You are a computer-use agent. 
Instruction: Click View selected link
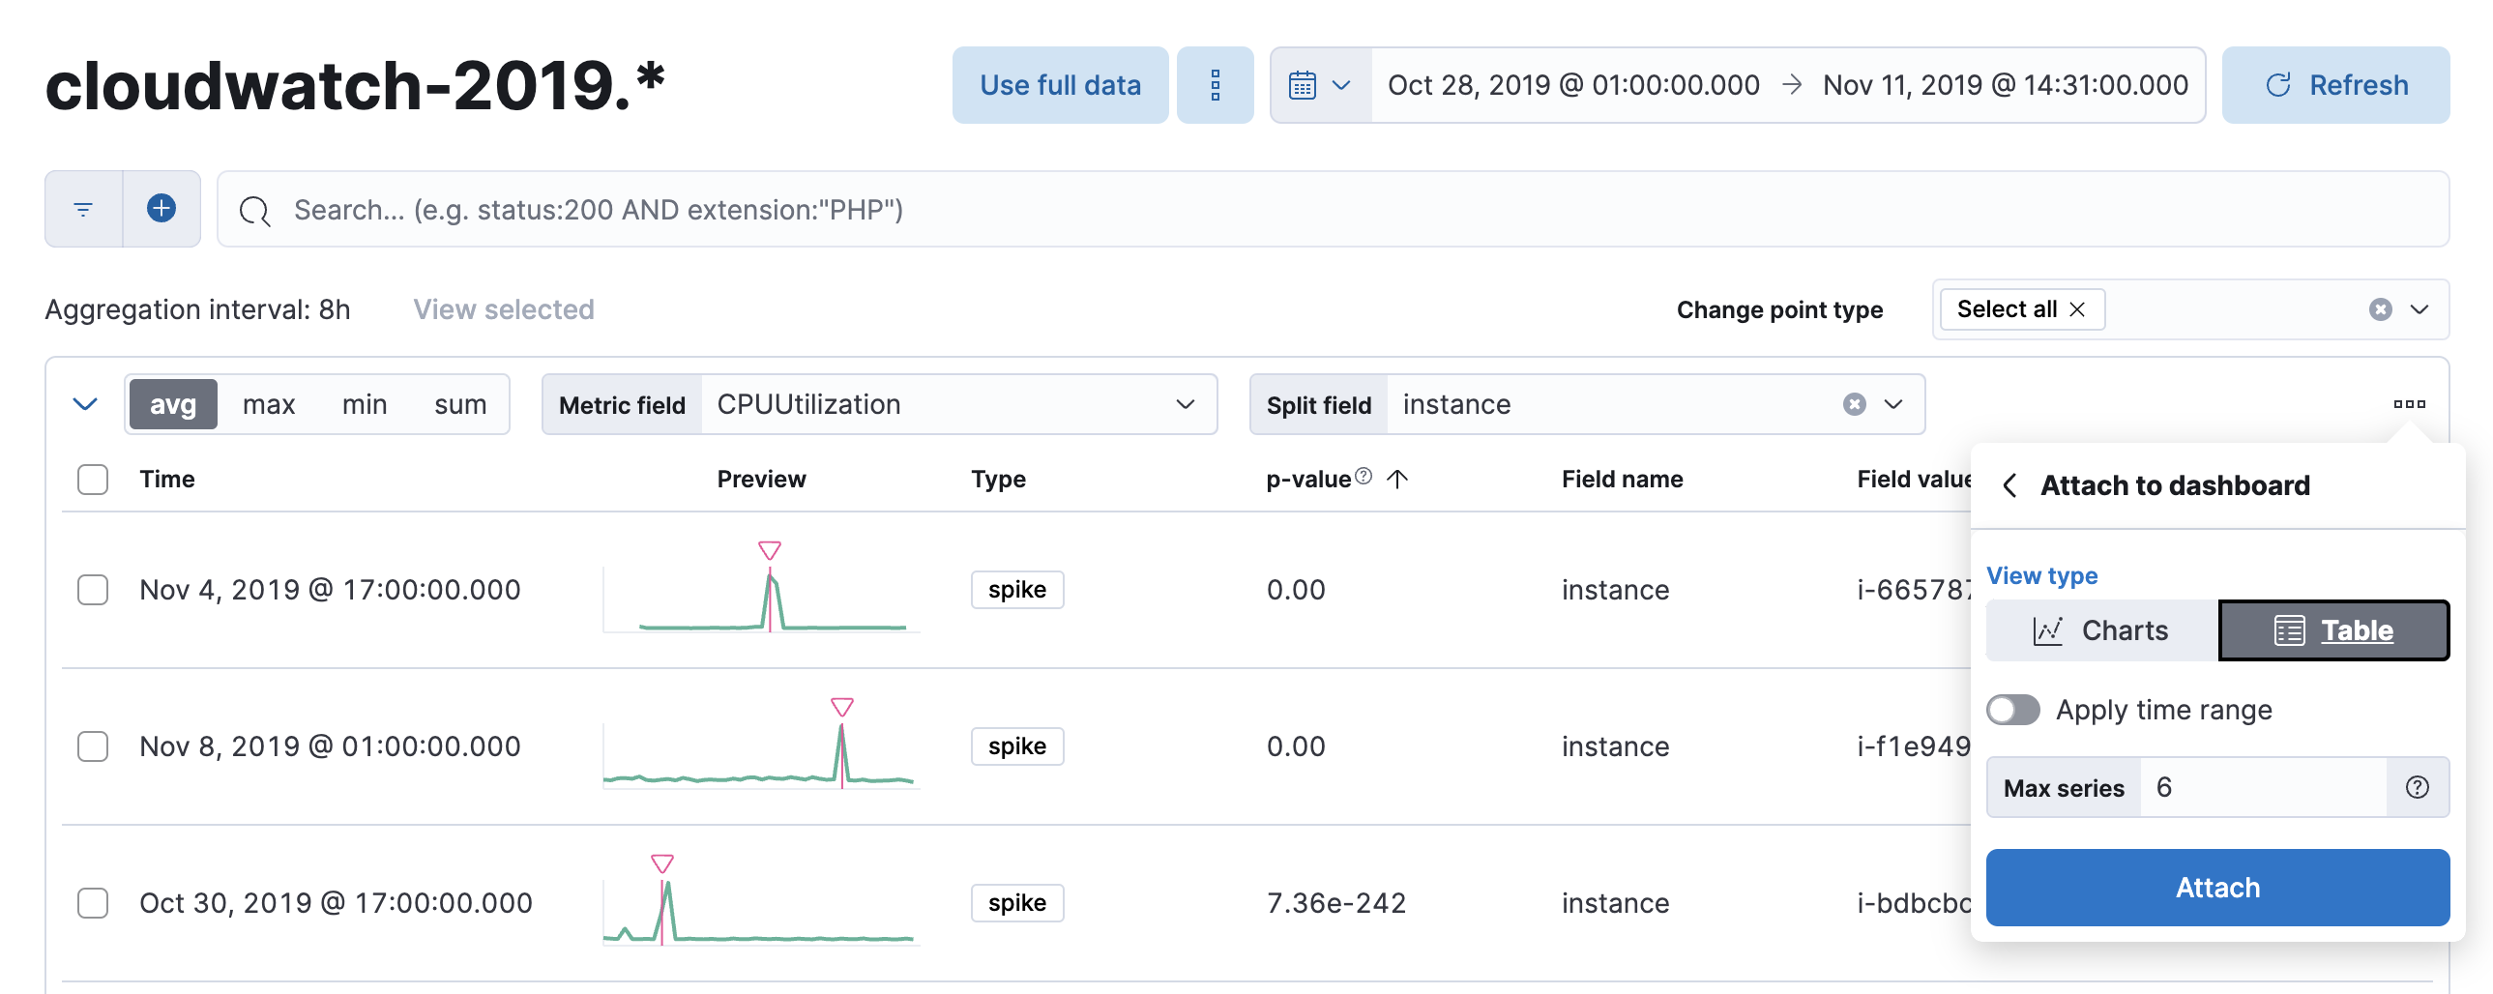pos(503,309)
